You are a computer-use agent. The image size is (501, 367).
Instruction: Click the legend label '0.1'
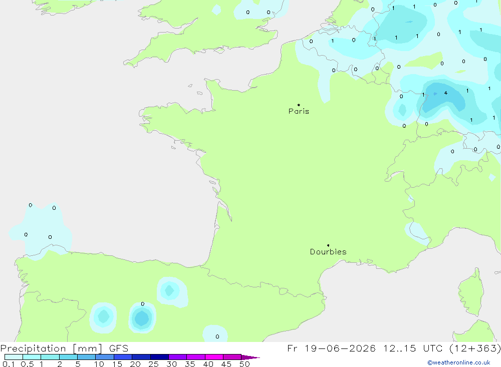coord(9,364)
